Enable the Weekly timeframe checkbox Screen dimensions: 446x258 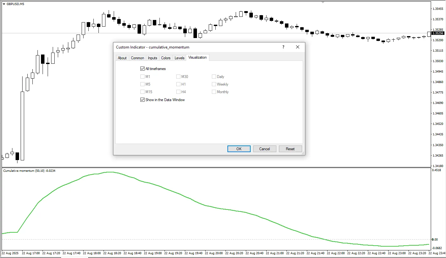click(x=214, y=84)
